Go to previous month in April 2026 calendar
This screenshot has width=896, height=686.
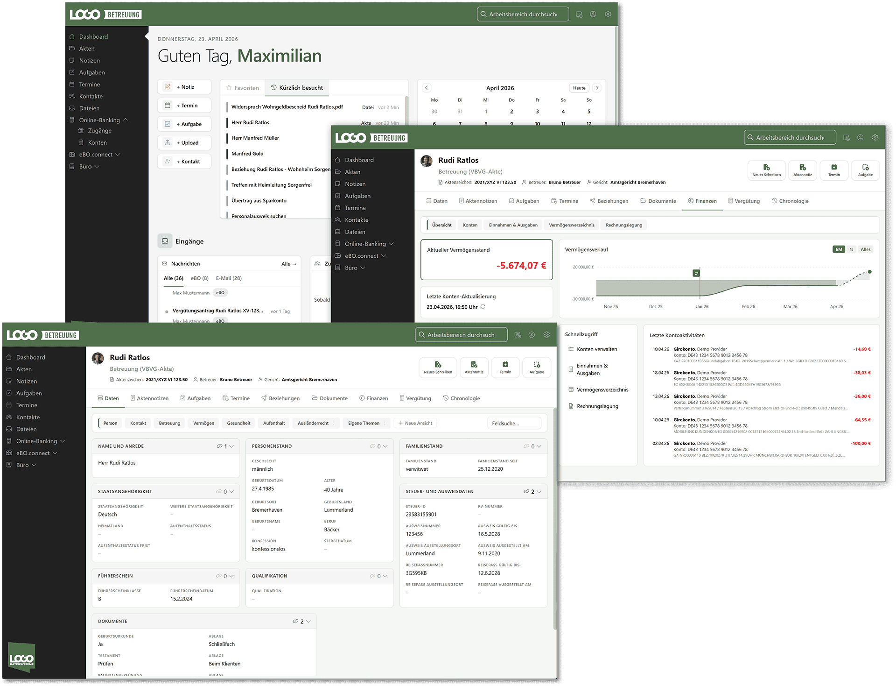426,88
